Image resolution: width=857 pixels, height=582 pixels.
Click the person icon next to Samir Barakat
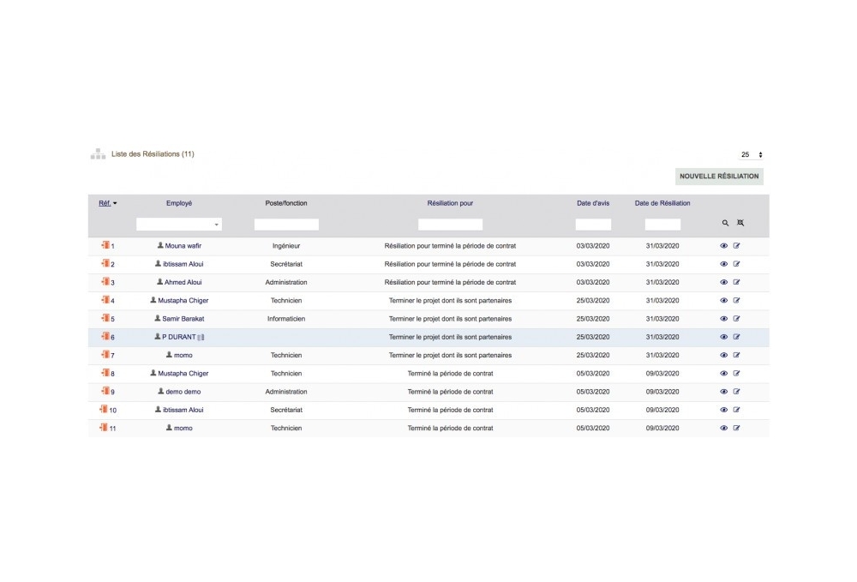click(x=158, y=318)
